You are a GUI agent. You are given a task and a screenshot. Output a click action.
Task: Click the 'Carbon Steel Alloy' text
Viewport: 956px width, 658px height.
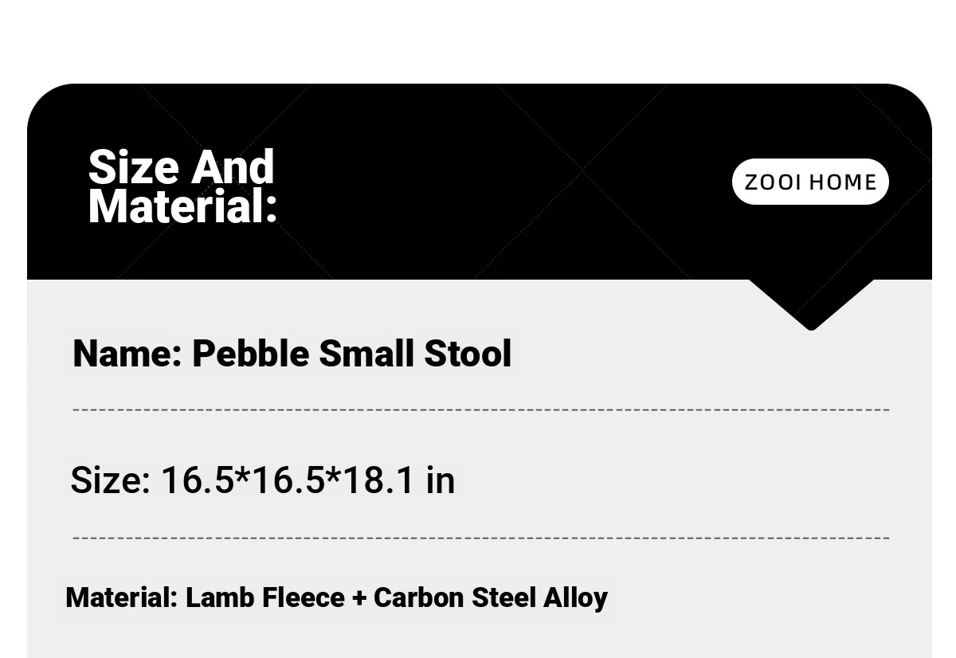[491, 597]
